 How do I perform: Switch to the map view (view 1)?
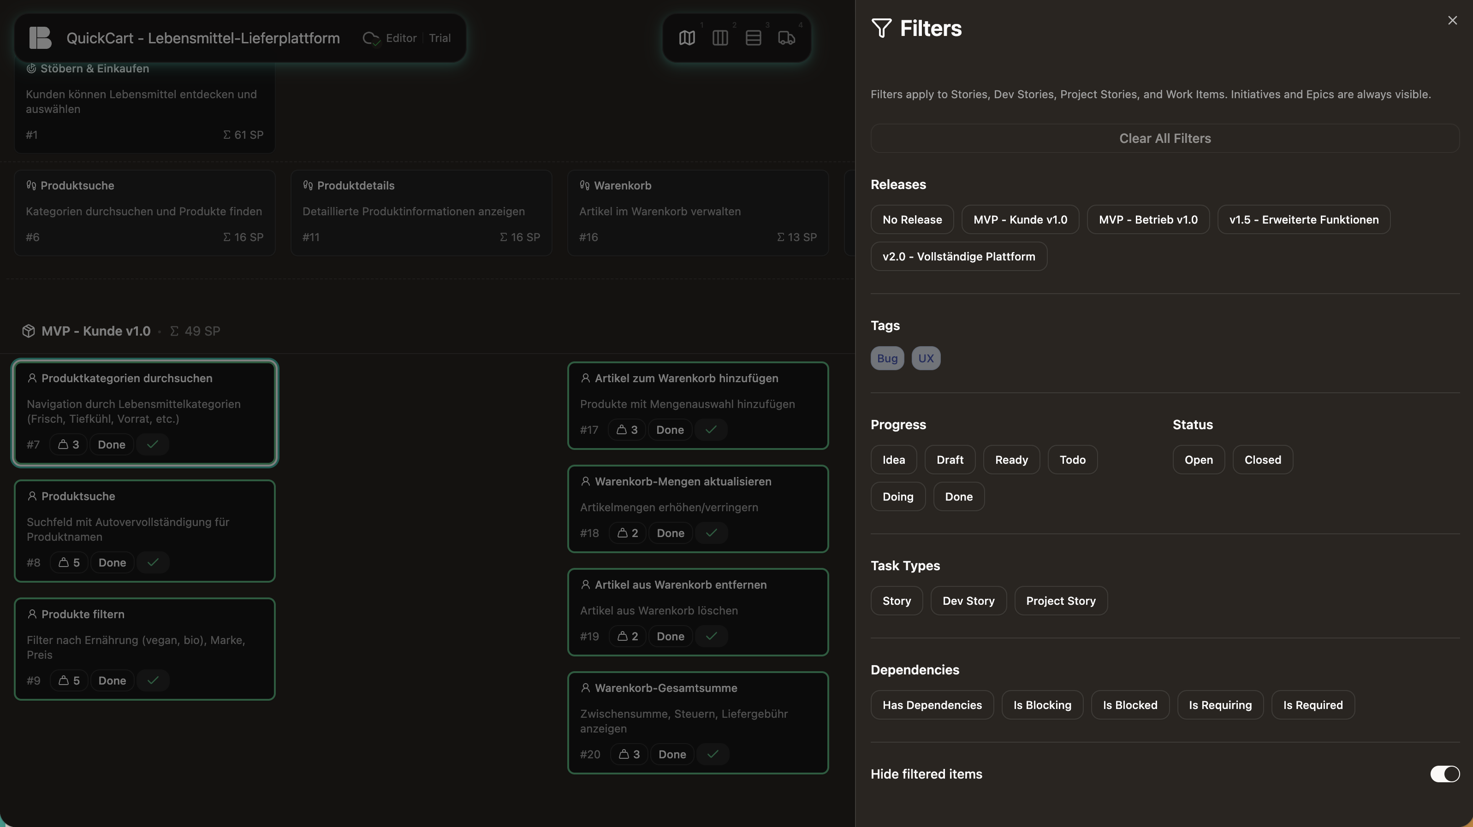coord(686,38)
